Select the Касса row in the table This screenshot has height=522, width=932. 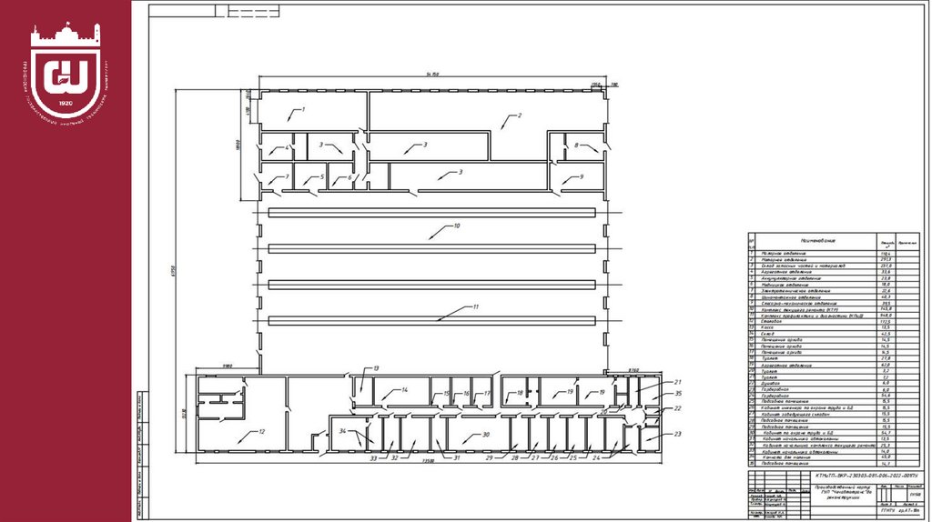click(834, 327)
